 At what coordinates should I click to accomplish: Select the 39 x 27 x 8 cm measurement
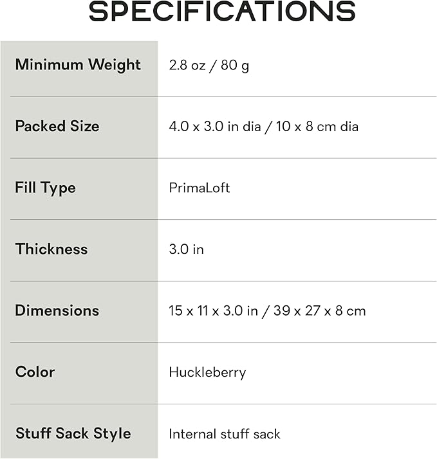[319, 311]
